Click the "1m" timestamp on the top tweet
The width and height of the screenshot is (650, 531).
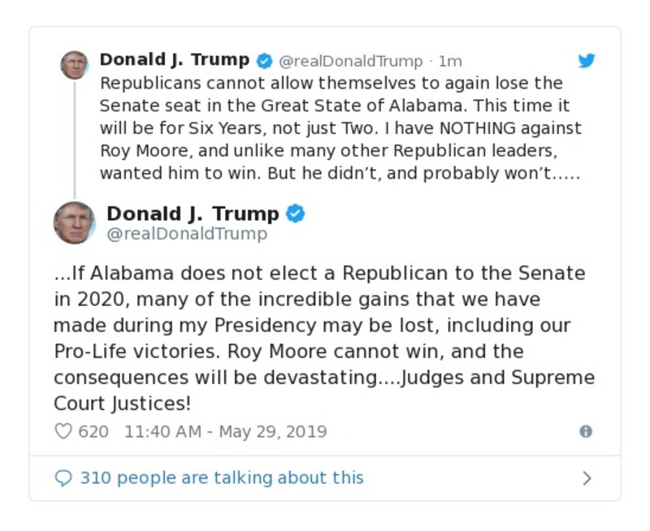[x=450, y=61]
